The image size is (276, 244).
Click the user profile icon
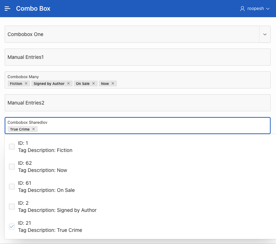pyautogui.click(x=242, y=9)
